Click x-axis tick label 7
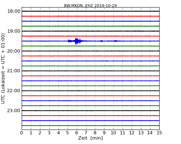The width and height of the screenshot is (181, 144). (x=86, y=133)
